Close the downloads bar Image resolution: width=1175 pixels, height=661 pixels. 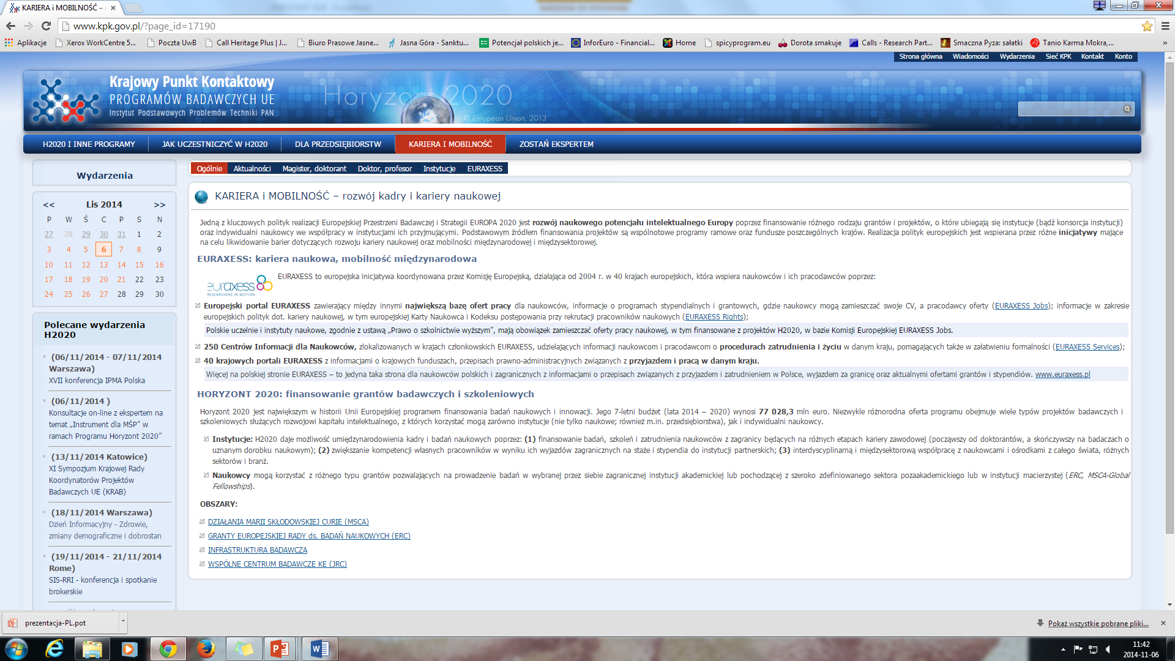tap(1163, 623)
